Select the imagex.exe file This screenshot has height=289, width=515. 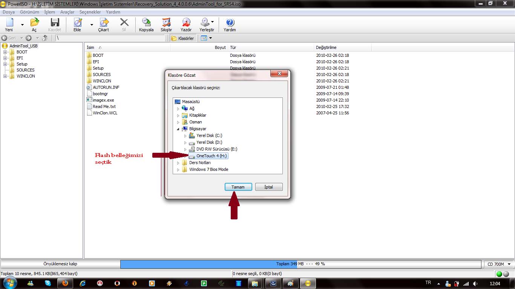click(x=103, y=100)
